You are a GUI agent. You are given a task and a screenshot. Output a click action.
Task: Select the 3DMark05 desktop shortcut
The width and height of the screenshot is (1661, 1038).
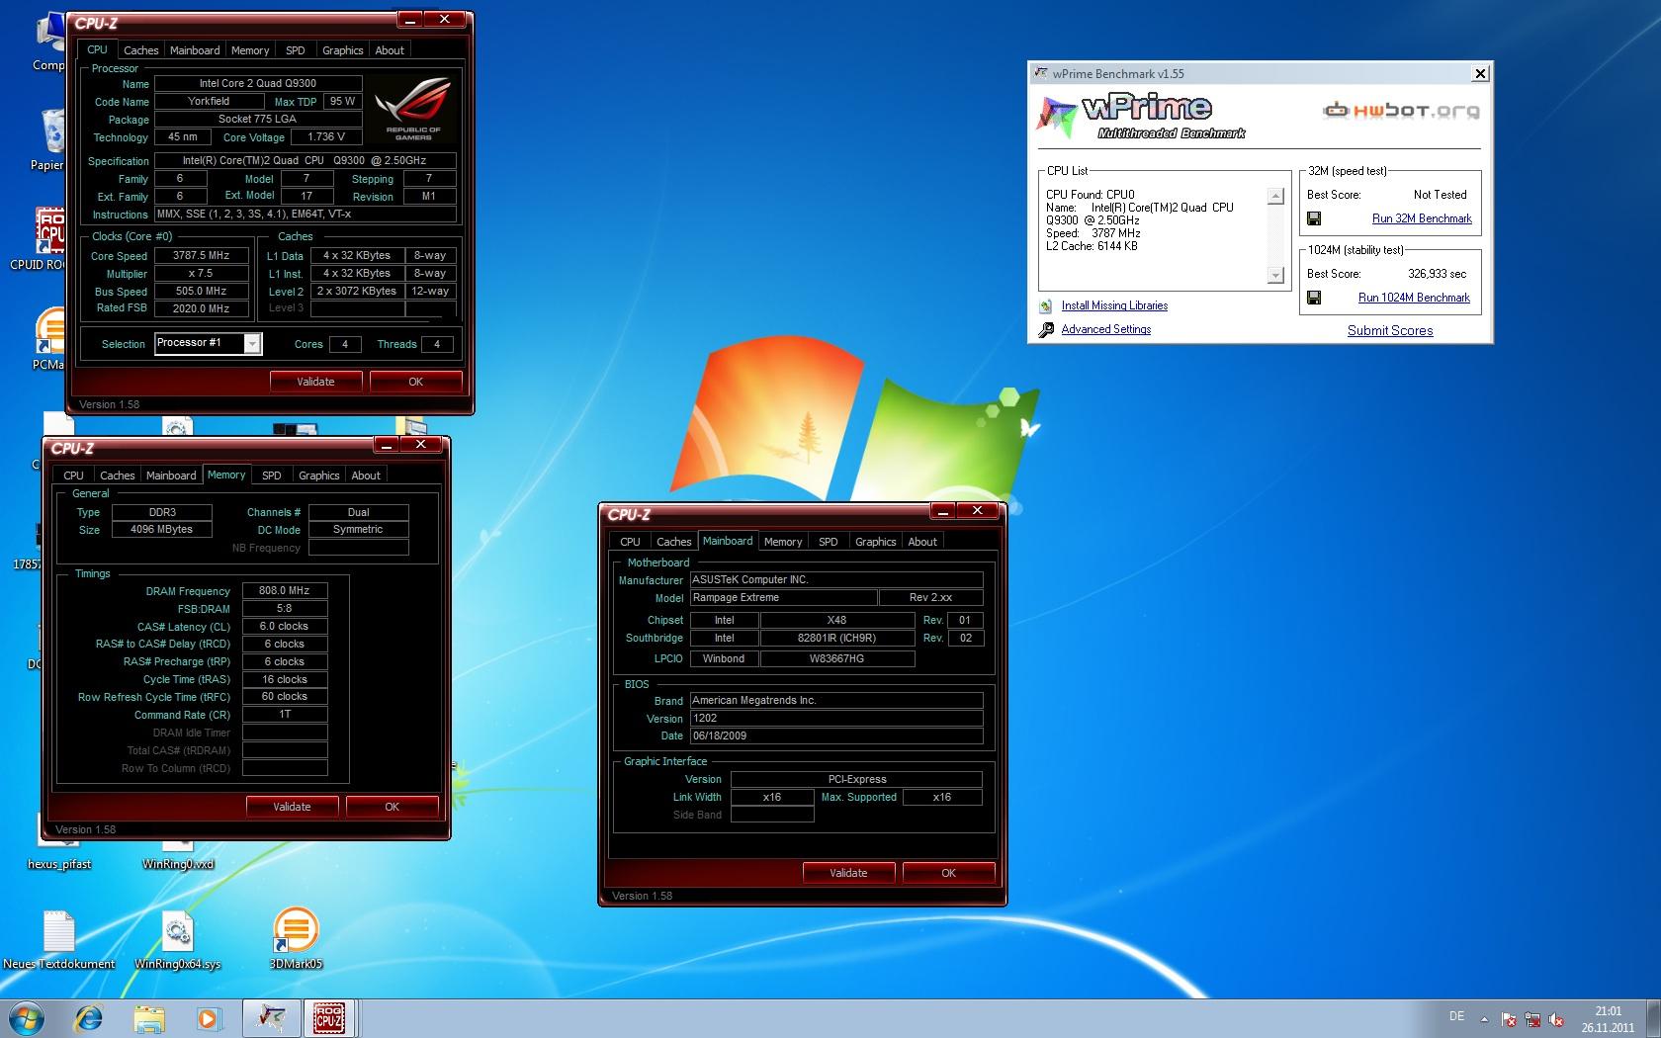296,938
